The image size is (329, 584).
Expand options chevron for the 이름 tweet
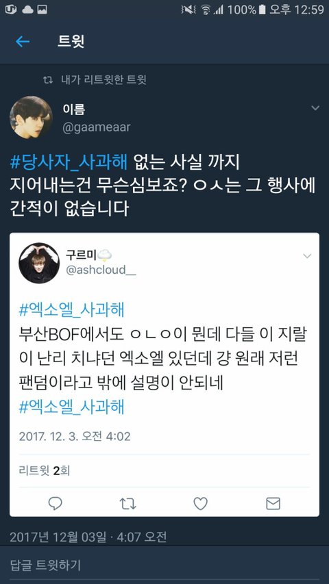point(315,108)
